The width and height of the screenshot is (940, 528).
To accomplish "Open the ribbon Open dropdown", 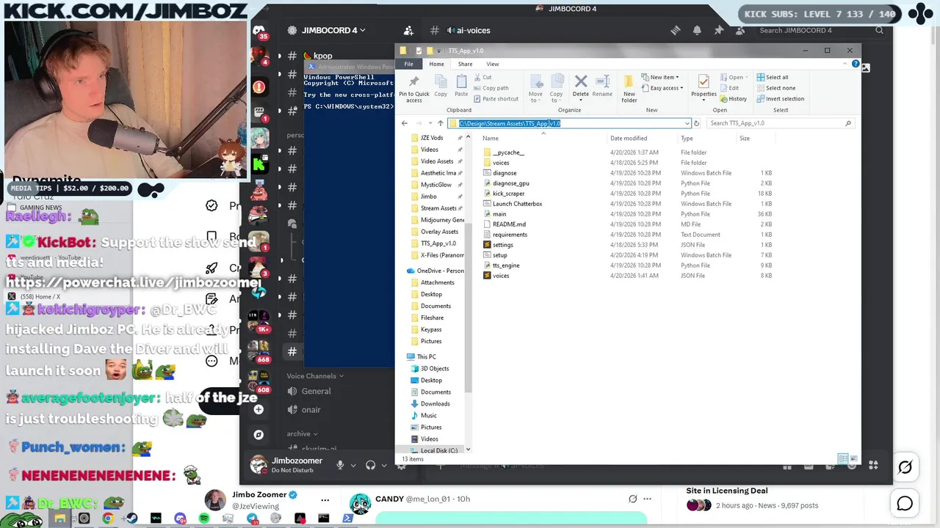I will (732, 77).
